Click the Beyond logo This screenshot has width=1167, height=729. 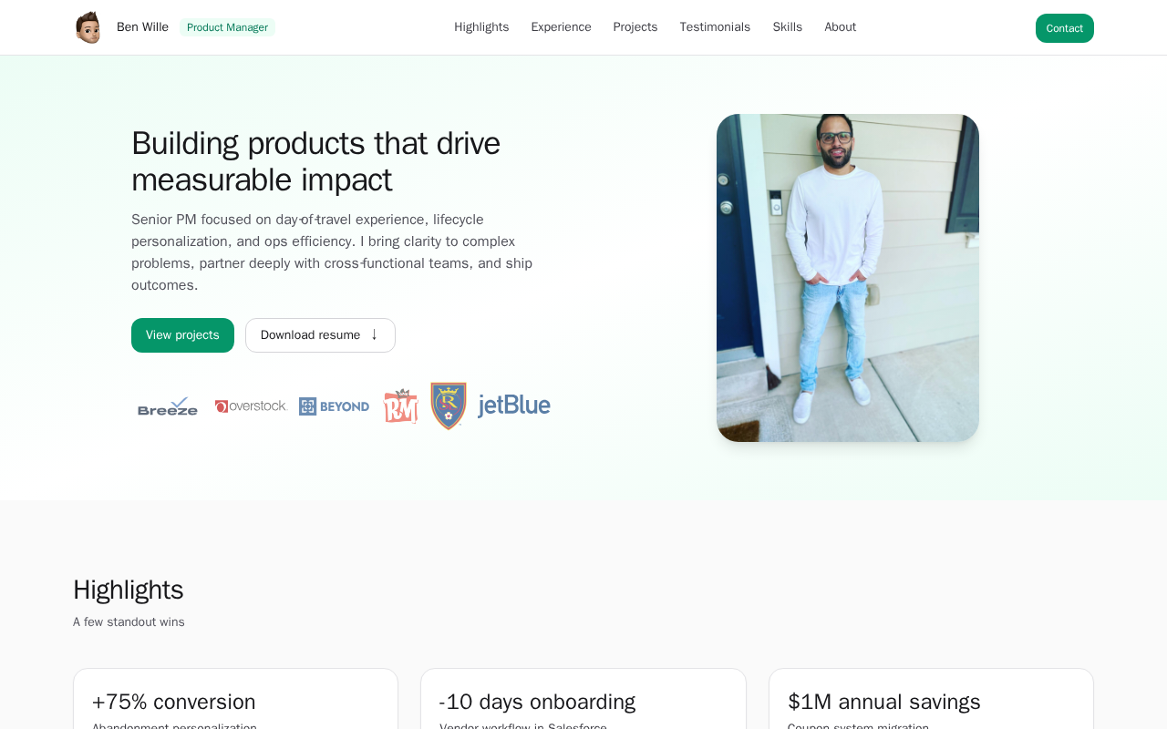coord(334,406)
